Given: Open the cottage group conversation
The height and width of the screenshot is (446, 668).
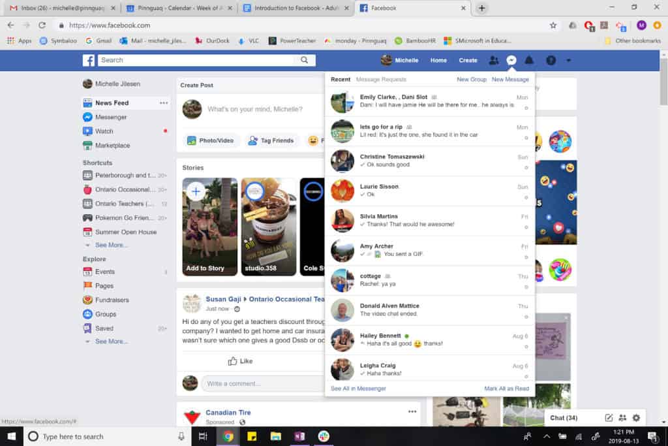Looking at the screenshot, I should pyautogui.click(x=429, y=281).
